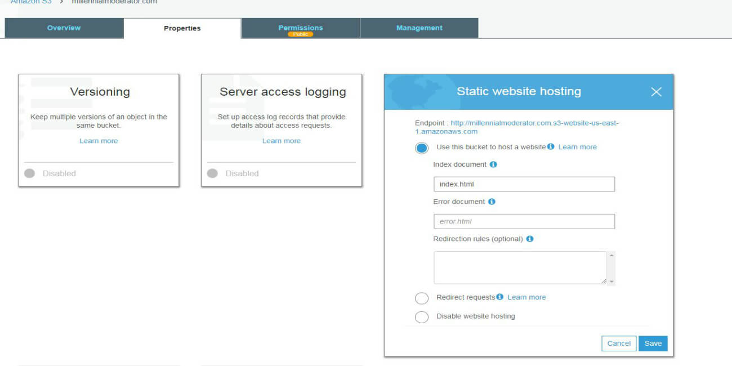Click info icon after Redirect requests

pyautogui.click(x=500, y=297)
